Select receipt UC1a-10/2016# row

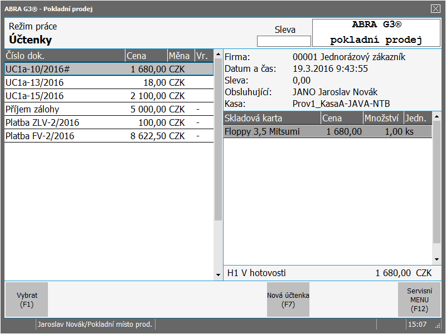[109, 69]
